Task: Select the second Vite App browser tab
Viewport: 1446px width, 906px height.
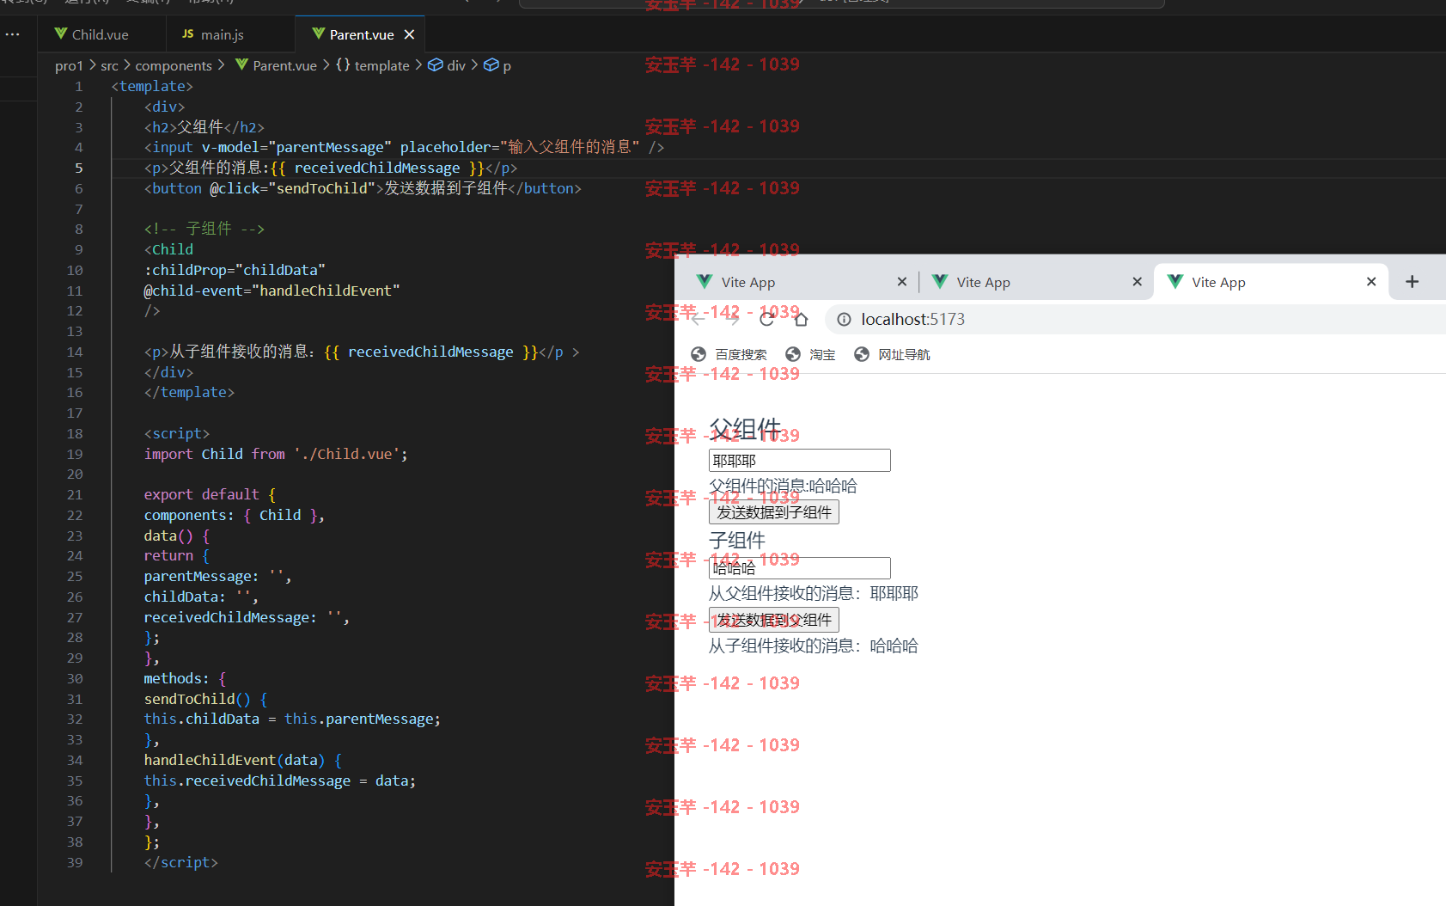Action: [x=1035, y=282]
